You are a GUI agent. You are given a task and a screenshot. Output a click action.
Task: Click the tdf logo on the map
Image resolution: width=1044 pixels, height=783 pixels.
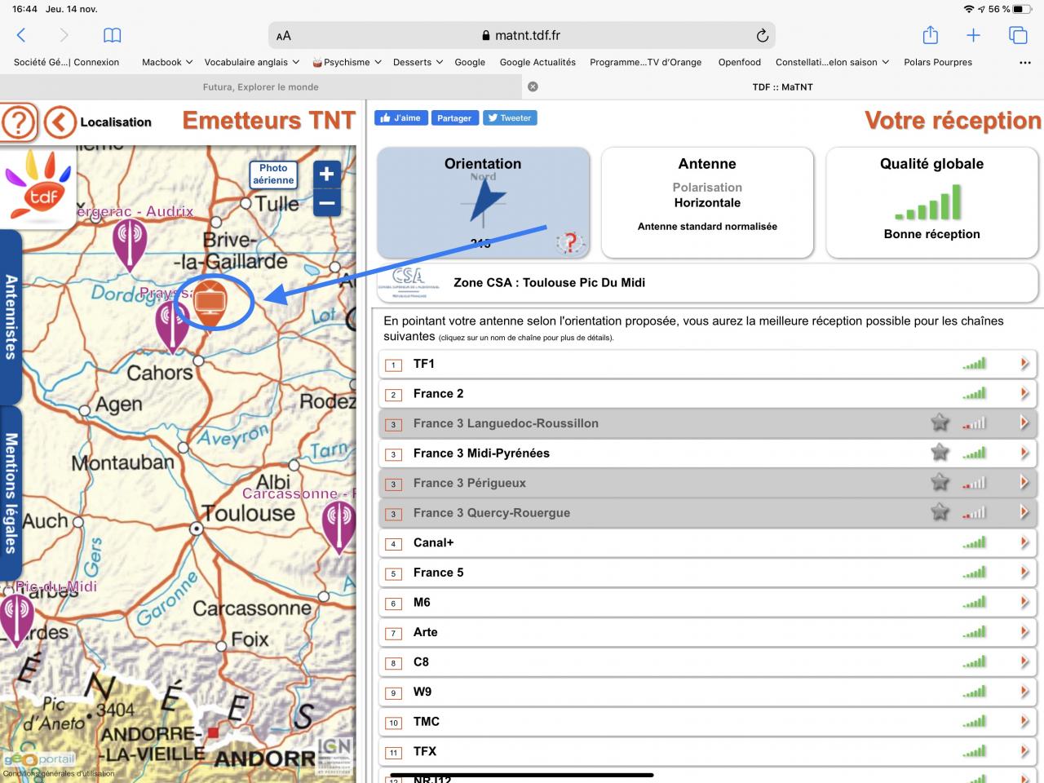pyautogui.click(x=38, y=186)
